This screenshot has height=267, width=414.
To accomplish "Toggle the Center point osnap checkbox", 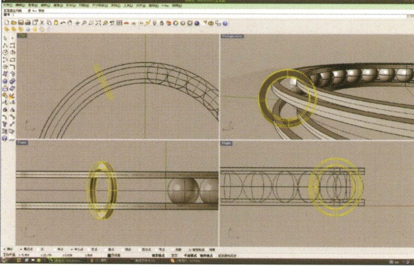I will (73, 249).
